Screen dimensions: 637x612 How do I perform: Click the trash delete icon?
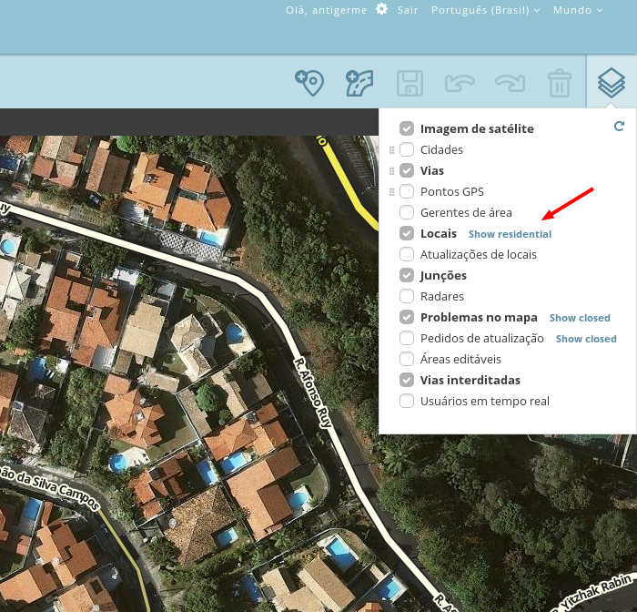tap(559, 83)
